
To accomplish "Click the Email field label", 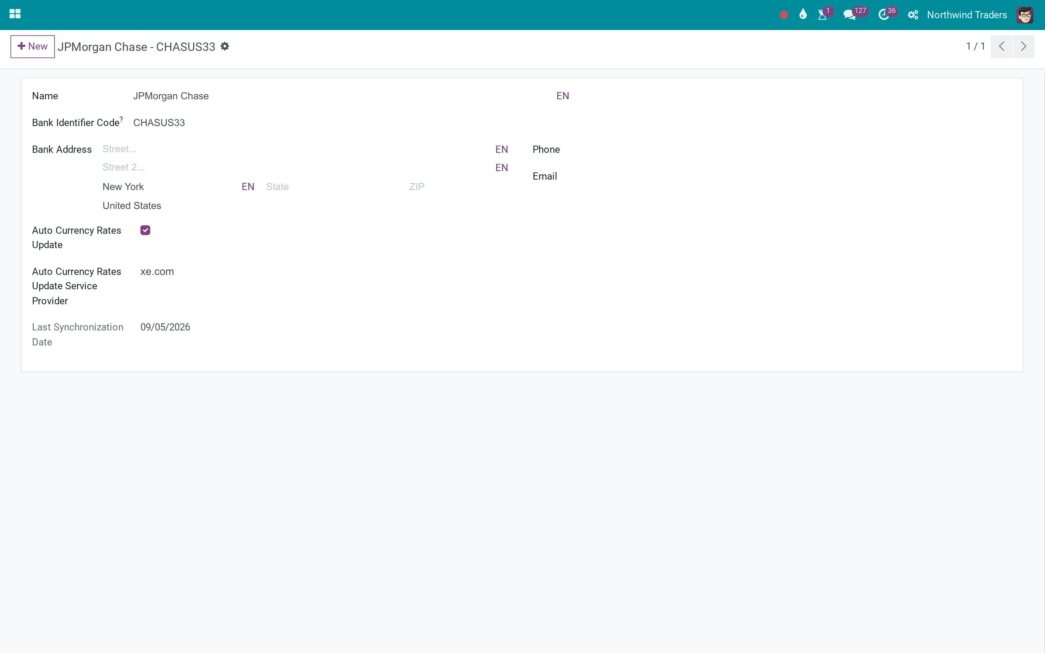I will coord(544,176).
